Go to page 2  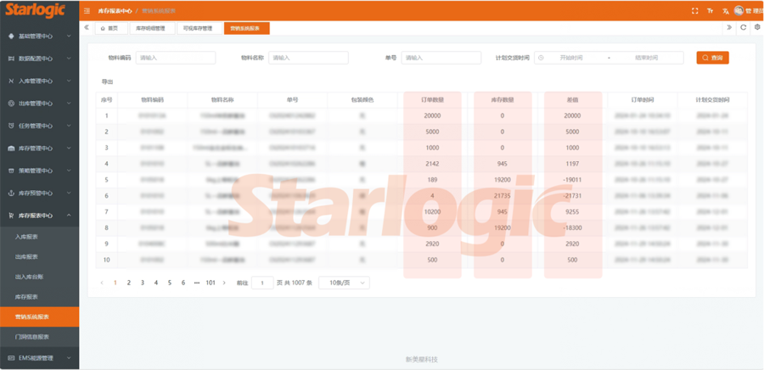129,283
